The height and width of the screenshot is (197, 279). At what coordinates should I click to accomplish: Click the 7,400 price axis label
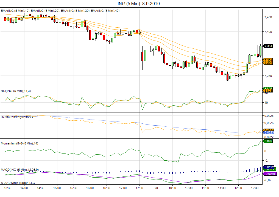click(268, 32)
